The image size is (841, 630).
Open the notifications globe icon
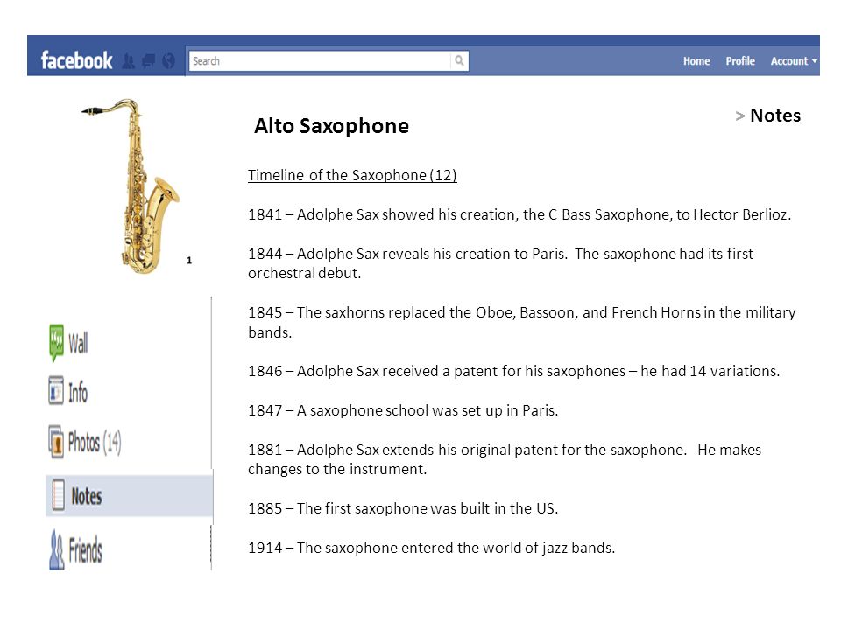coord(168,61)
